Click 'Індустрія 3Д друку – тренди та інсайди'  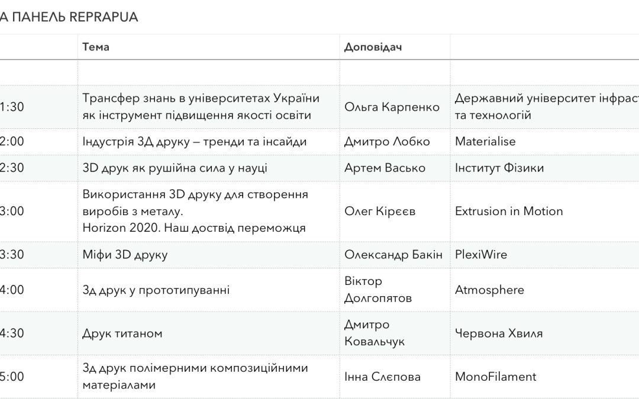pos(195,142)
